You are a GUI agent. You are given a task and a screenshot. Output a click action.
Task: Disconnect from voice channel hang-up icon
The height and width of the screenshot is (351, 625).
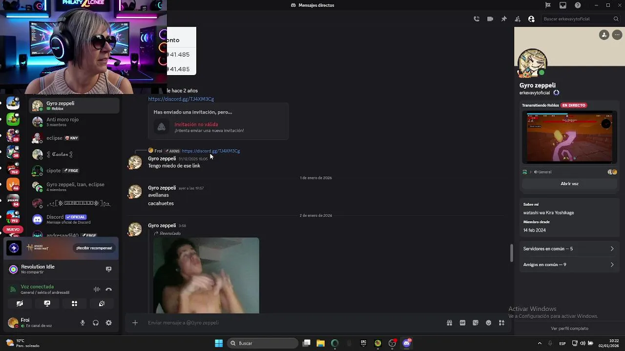coord(109,290)
